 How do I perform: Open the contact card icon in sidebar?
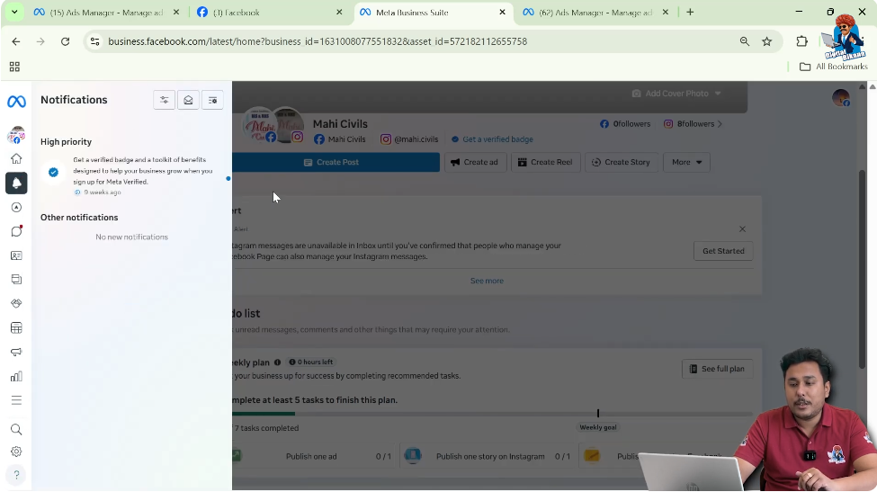[x=16, y=255]
